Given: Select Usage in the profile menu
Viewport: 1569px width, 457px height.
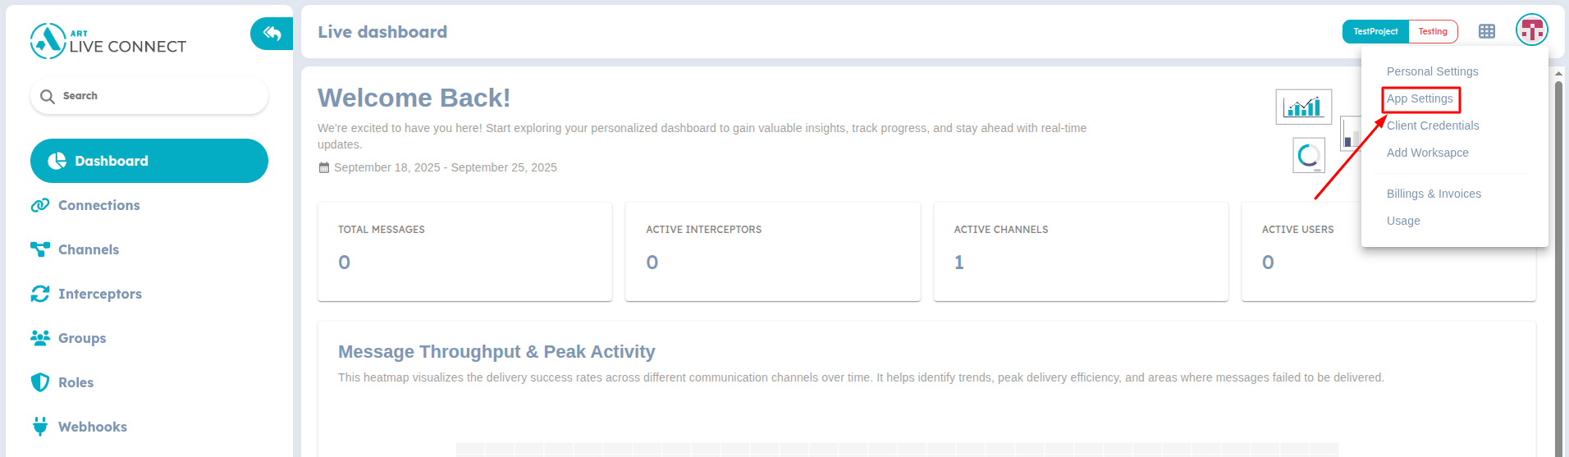Looking at the screenshot, I should (1403, 221).
